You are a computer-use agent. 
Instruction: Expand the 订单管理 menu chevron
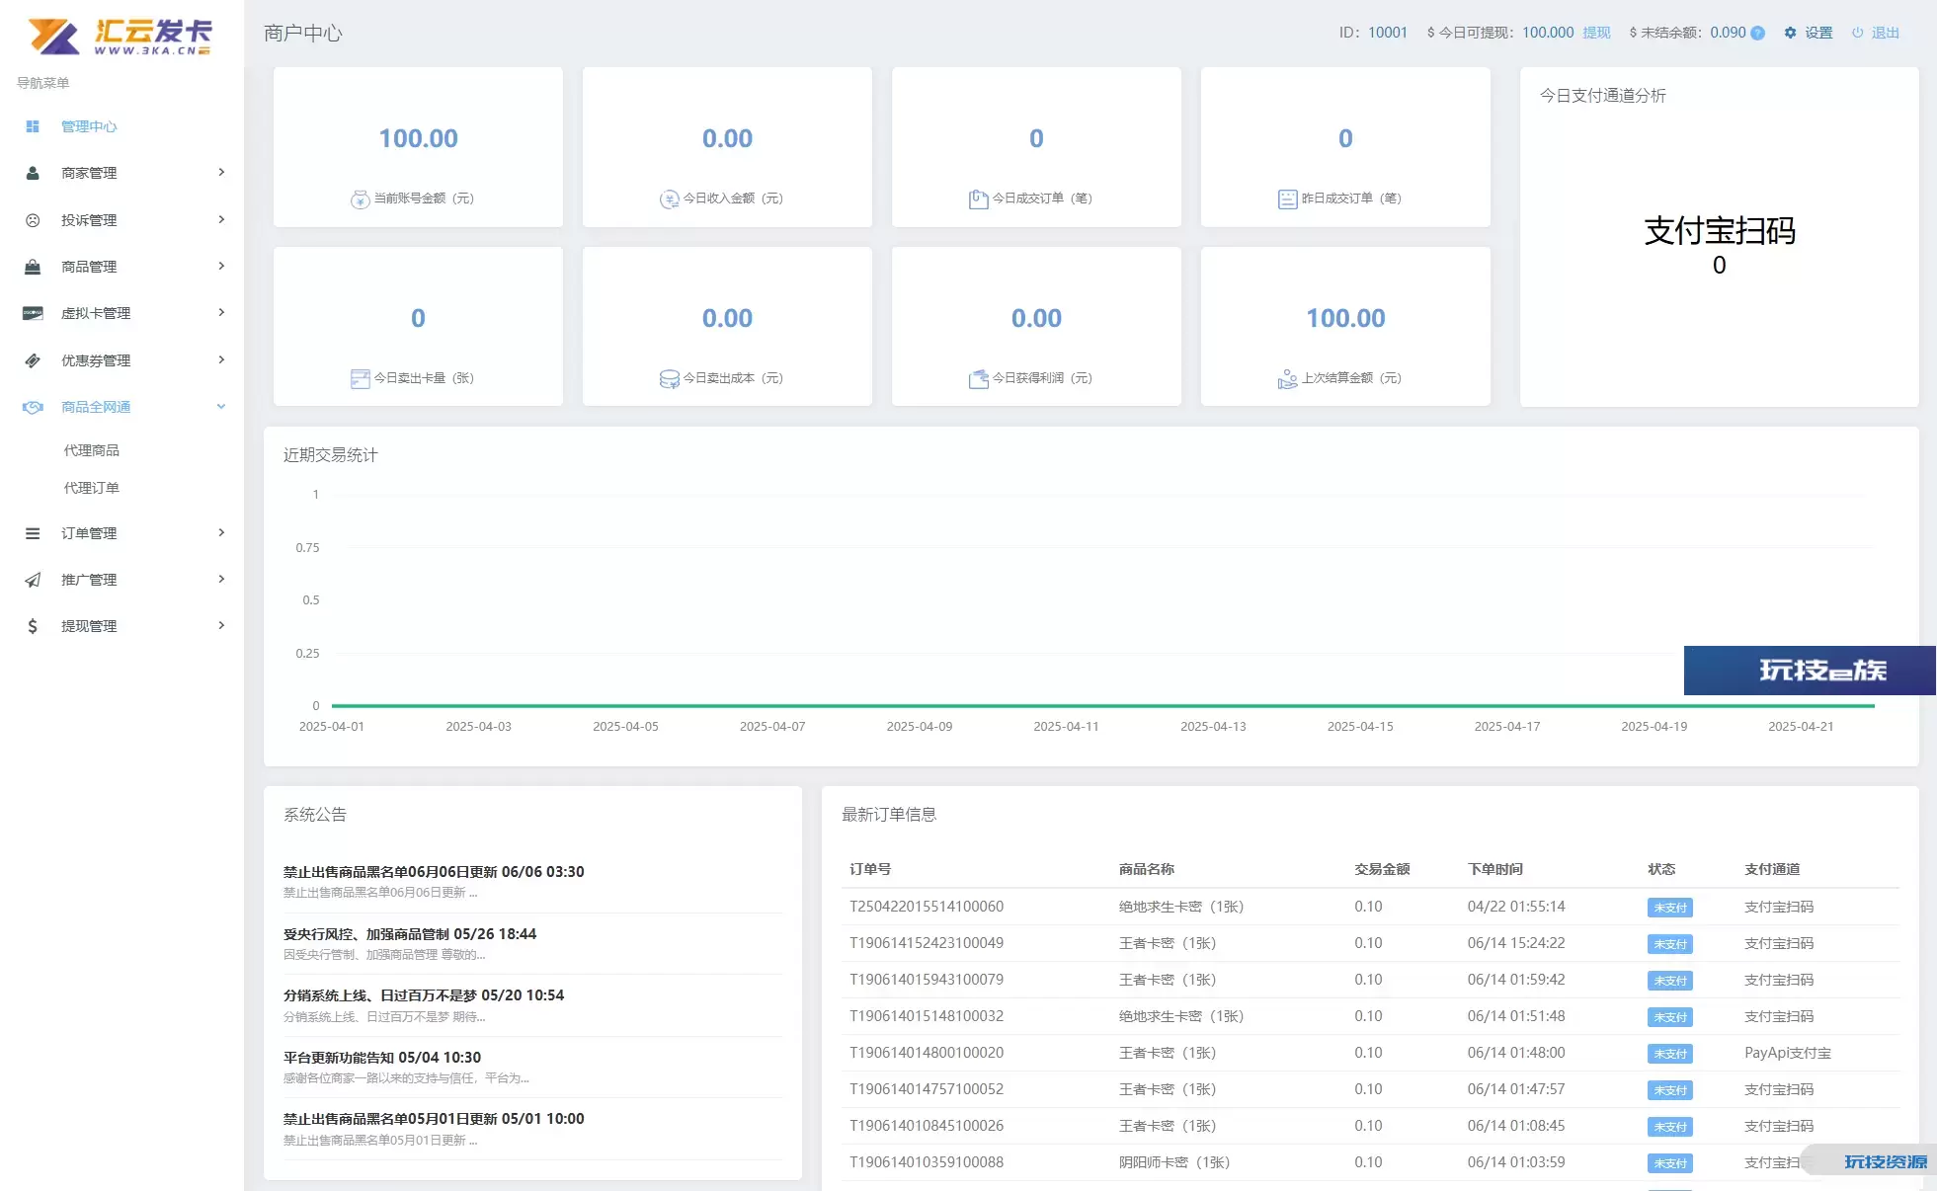click(x=221, y=532)
